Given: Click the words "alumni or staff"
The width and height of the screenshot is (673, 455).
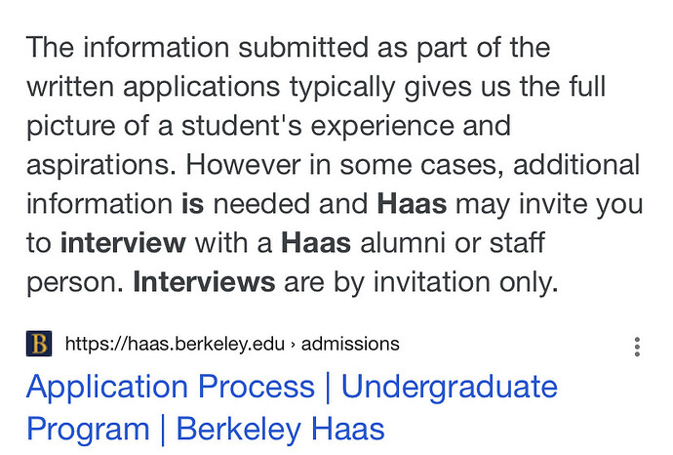Looking at the screenshot, I should coord(453,243).
